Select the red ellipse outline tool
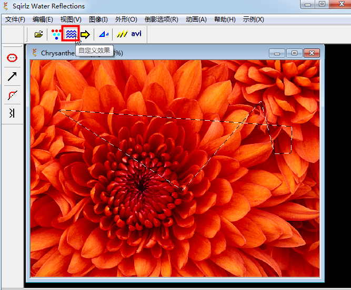The image size is (351, 290). pos(12,58)
